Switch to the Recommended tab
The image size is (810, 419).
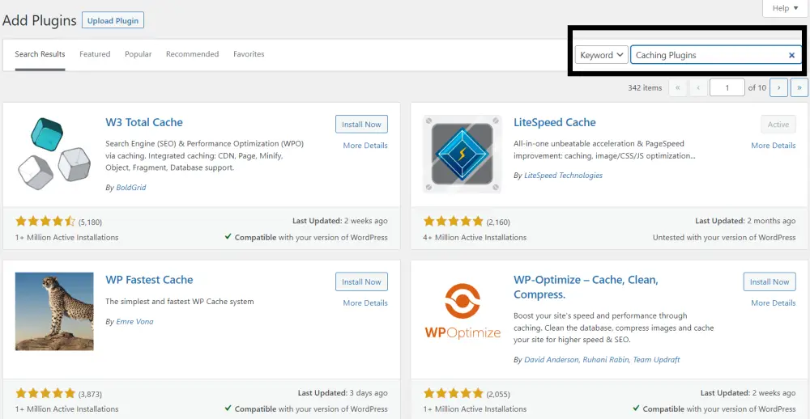point(192,54)
